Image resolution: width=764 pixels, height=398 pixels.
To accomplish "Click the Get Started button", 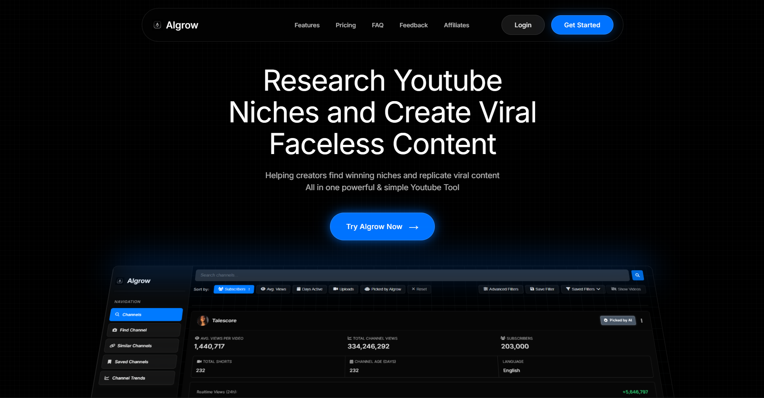I will 582,25.
